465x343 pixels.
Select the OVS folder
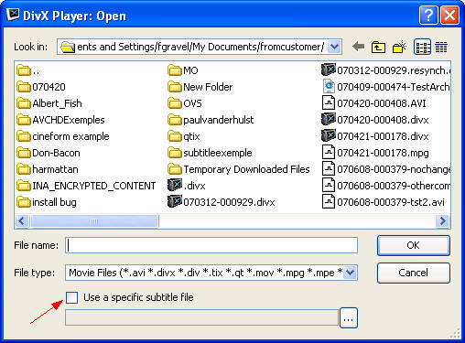[185, 103]
